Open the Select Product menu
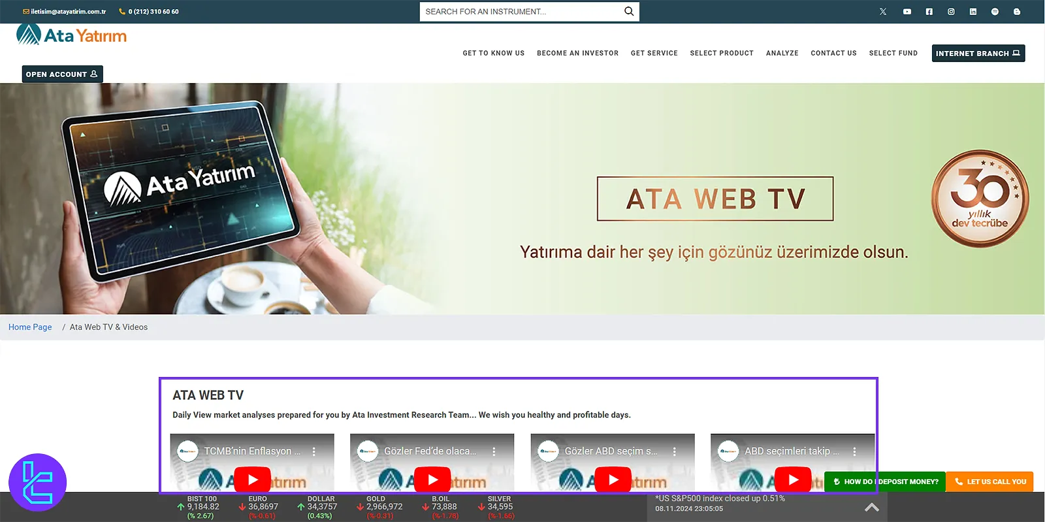This screenshot has height=522, width=1045. coord(722,54)
